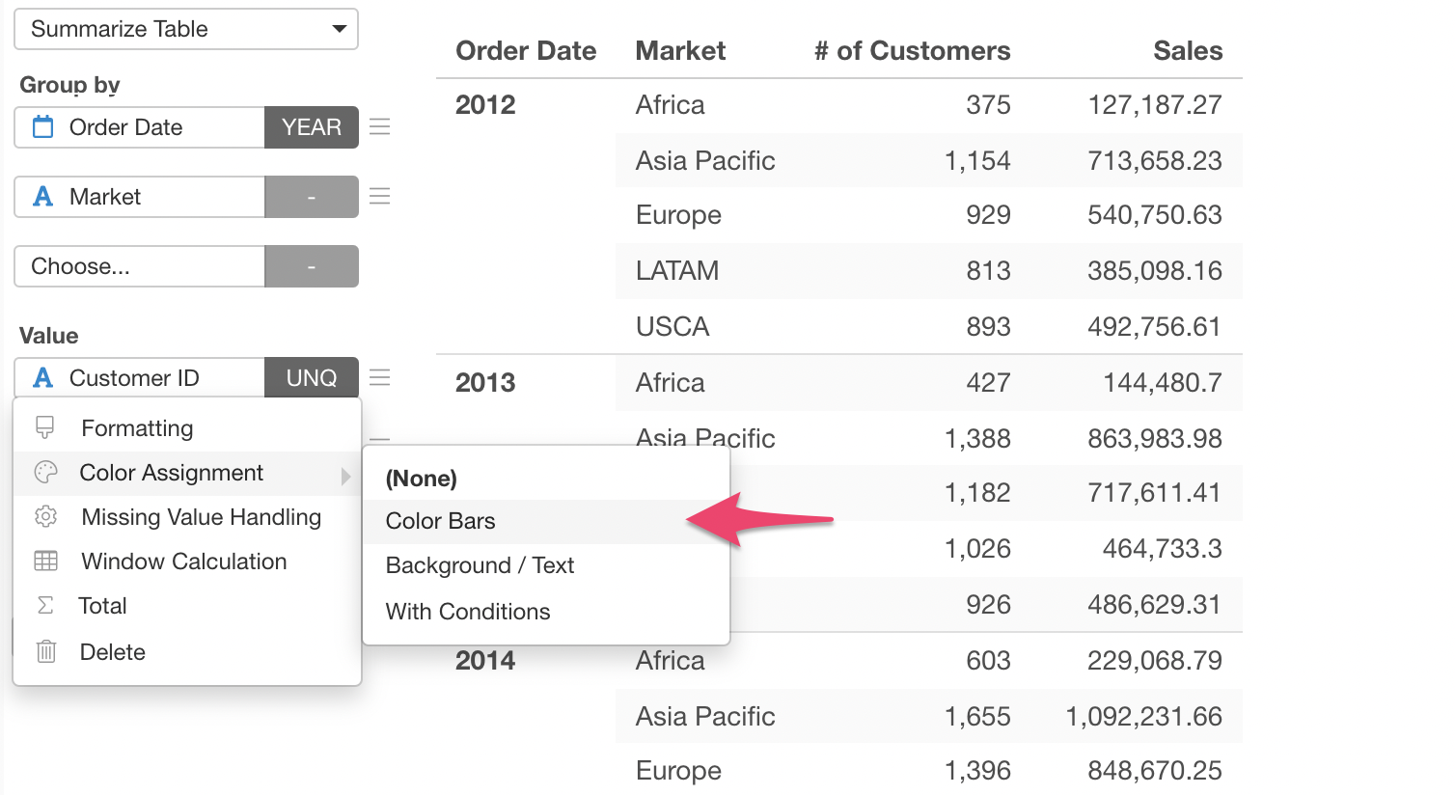Screen dimensions: 1455x795
Task: Open the Choose... group by column selector
Action: pos(139,266)
